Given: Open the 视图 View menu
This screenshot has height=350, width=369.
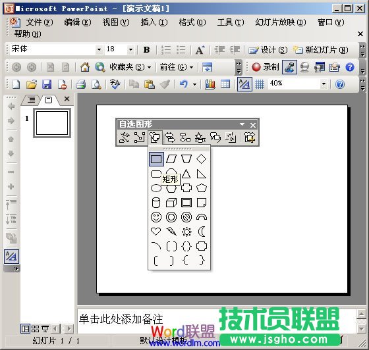Looking at the screenshot, I should coord(116,22).
